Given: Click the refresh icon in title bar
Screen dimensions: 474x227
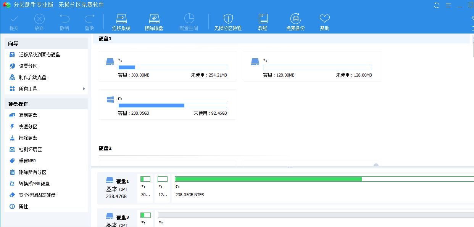Looking at the screenshot, I should [x=437, y=5].
